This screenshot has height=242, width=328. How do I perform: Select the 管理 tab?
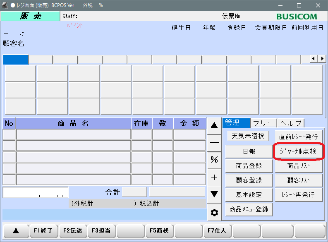(x=236, y=123)
